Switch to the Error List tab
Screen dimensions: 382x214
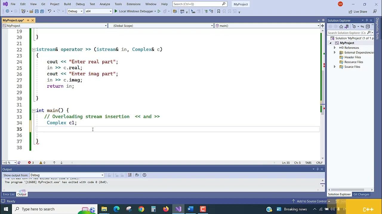point(9,194)
